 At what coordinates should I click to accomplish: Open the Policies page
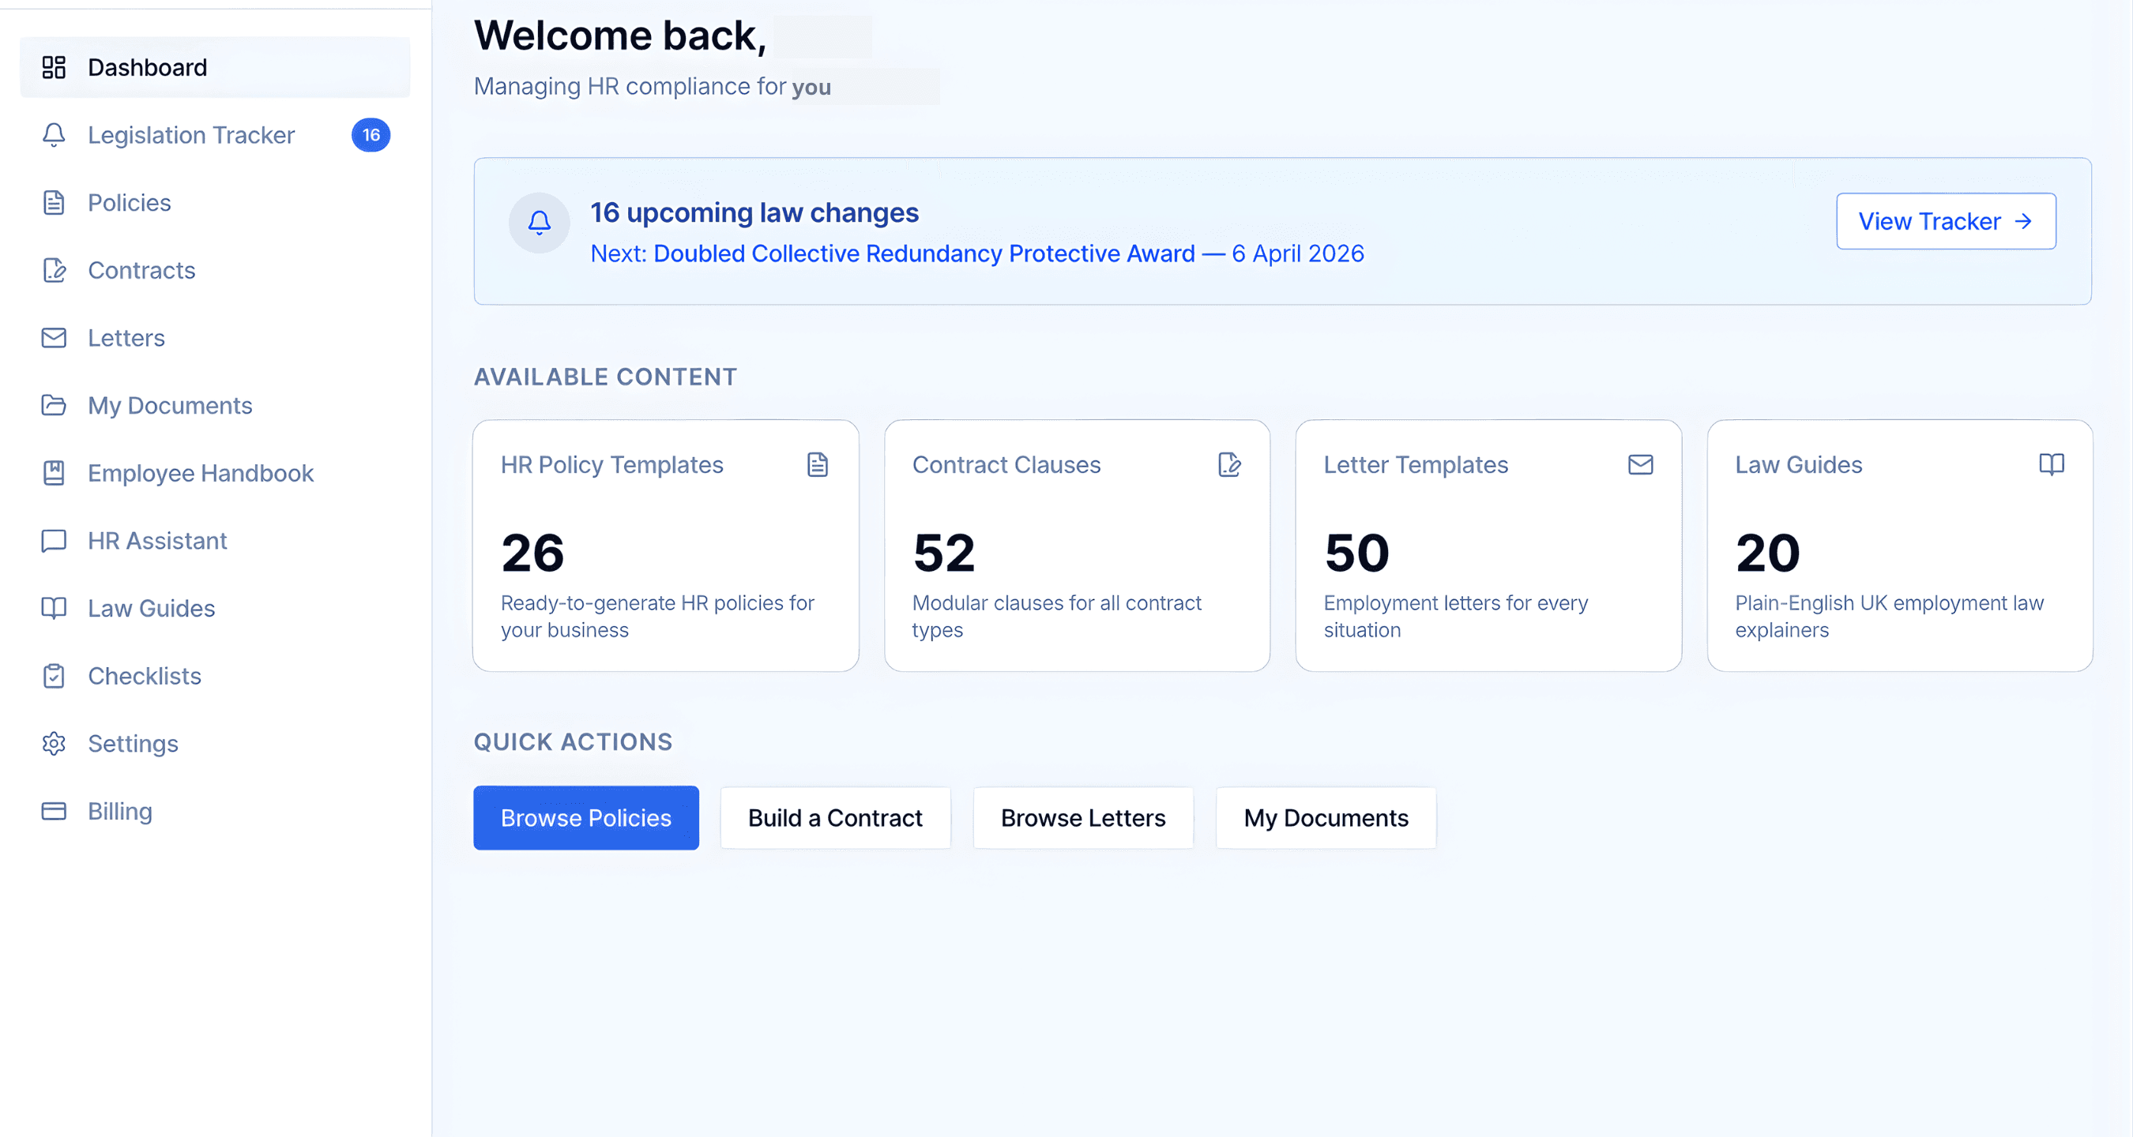pos(130,202)
